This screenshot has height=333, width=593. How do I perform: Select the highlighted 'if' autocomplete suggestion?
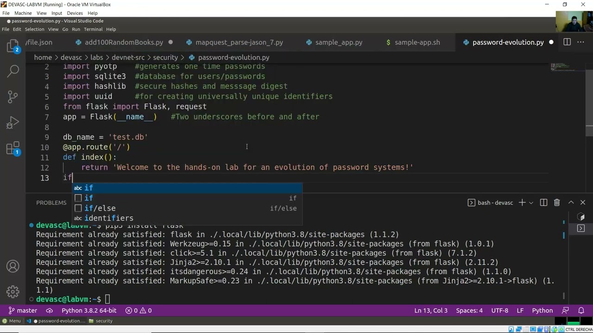pyautogui.click(x=187, y=188)
